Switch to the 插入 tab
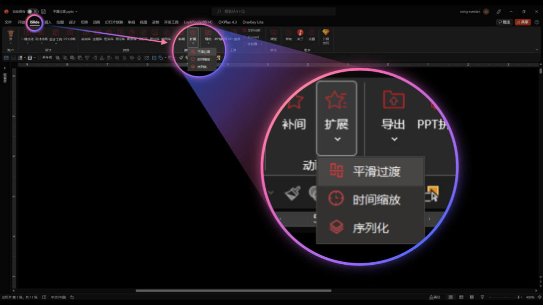 (x=48, y=22)
